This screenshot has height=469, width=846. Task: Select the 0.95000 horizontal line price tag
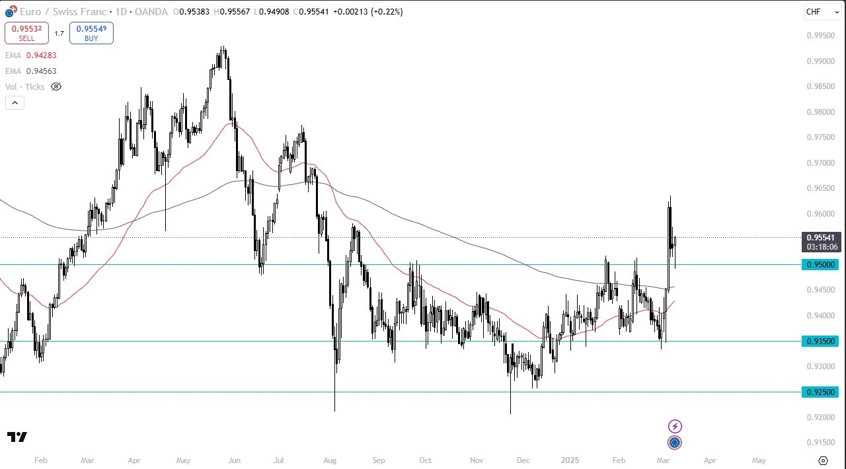point(822,264)
